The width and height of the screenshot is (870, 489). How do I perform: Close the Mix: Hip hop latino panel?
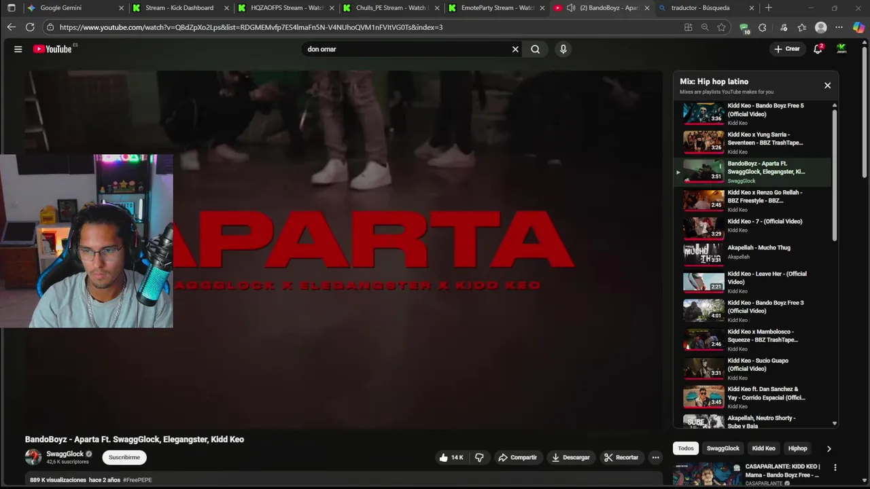click(x=827, y=86)
